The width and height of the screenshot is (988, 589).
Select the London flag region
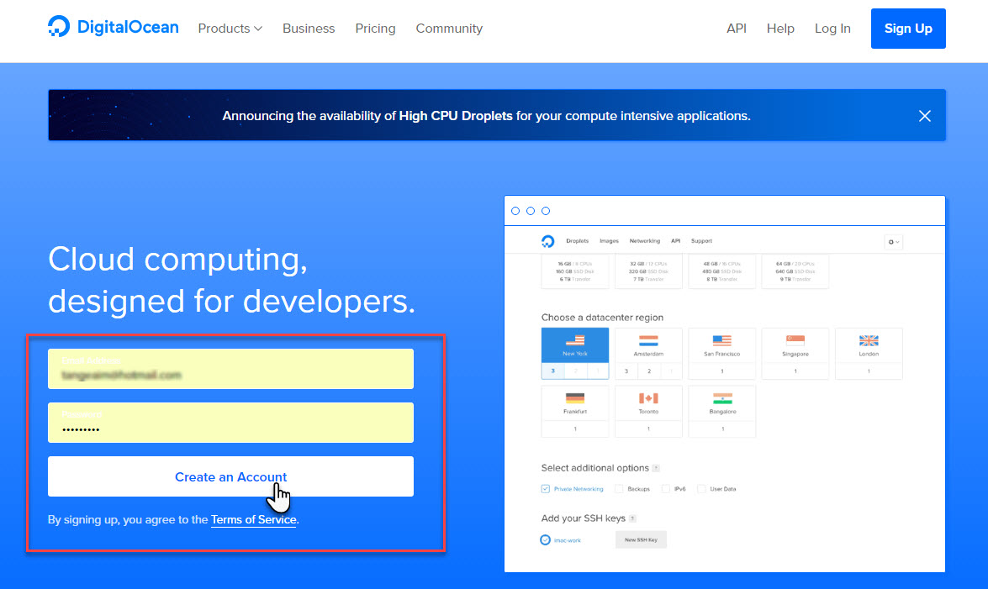[x=869, y=354]
